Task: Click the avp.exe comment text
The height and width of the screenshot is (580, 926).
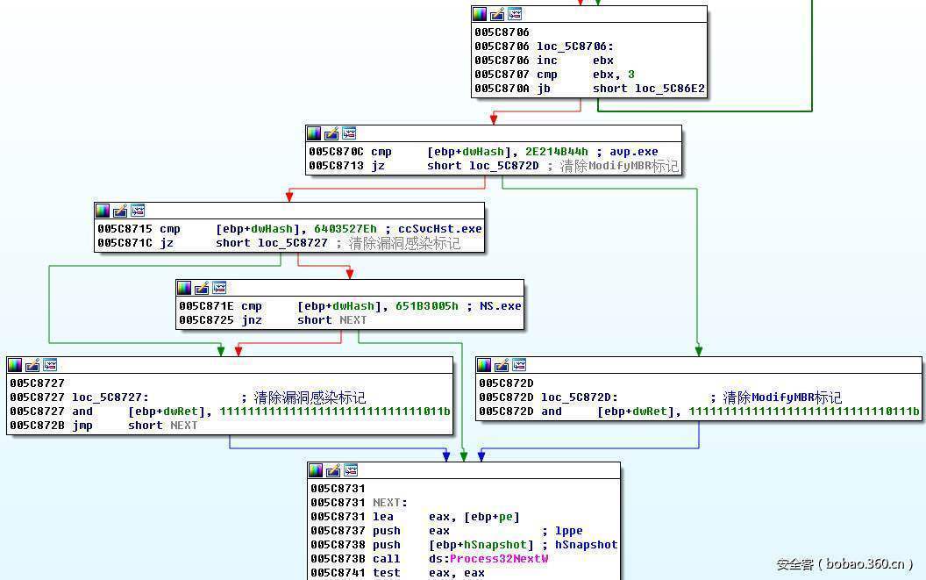Action: pos(635,152)
